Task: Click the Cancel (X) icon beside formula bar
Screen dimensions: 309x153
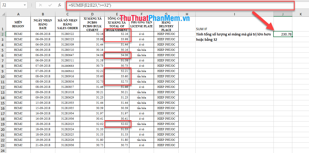Action: click(x=40, y=5)
